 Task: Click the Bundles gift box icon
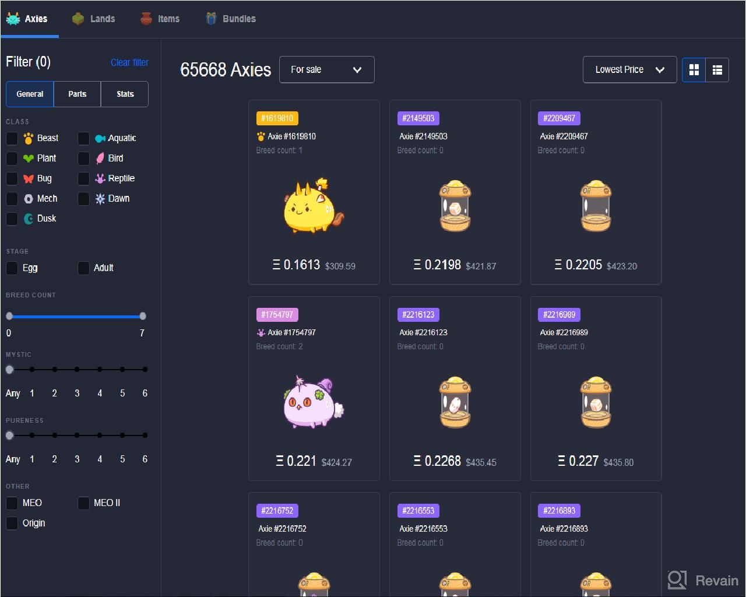pyautogui.click(x=211, y=19)
